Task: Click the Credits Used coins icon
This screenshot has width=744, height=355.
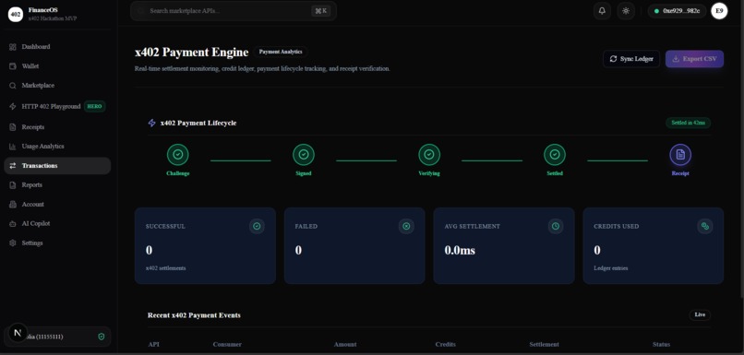Action: [x=705, y=227]
